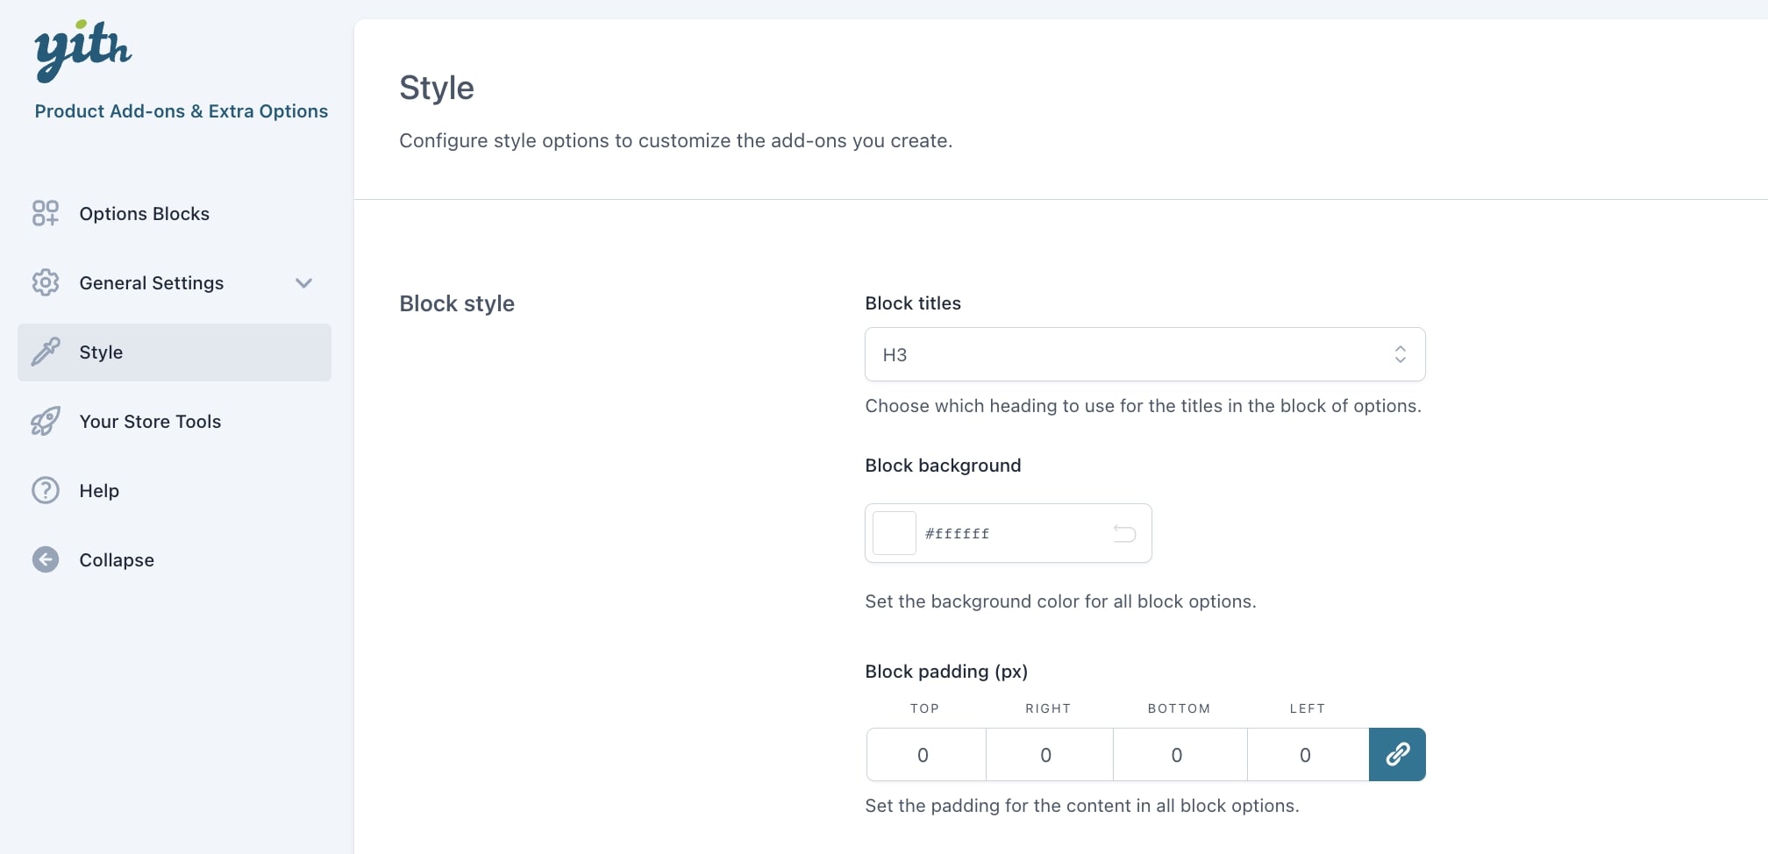1768x854 pixels.
Task: Click the Block style section heading
Action: pyautogui.click(x=457, y=303)
